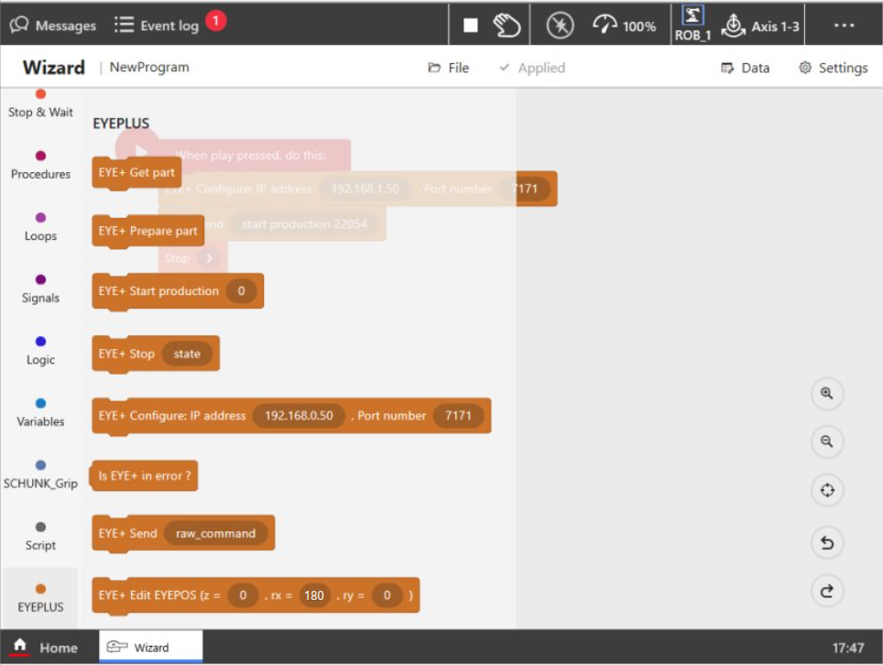
Task: Select the EYE+ Get part block
Action: (x=136, y=171)
